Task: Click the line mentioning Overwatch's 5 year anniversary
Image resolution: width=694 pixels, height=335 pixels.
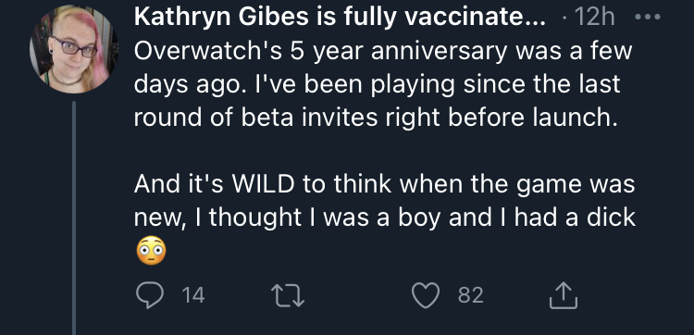Action: point(383,51)
